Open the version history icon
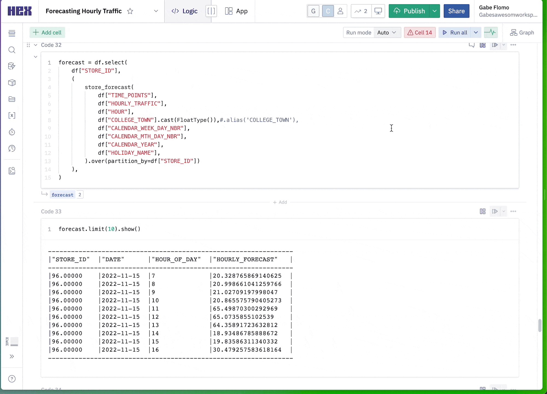 pos(12,149)
